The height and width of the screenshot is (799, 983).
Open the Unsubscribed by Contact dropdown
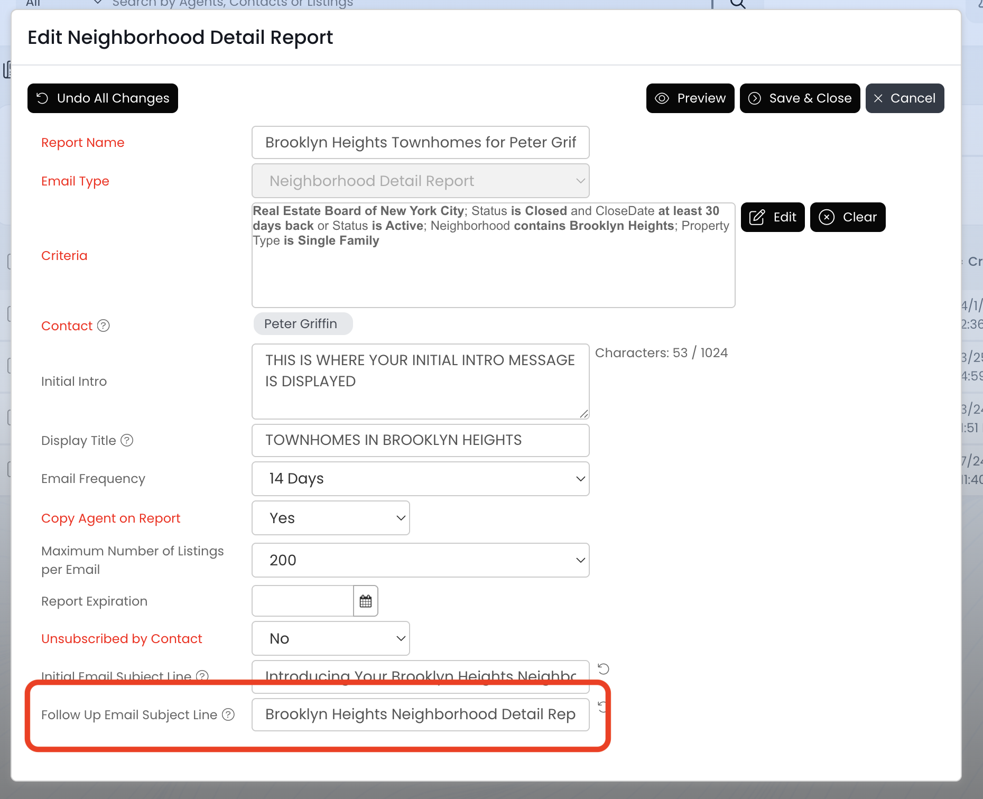(x=331, y=638)
